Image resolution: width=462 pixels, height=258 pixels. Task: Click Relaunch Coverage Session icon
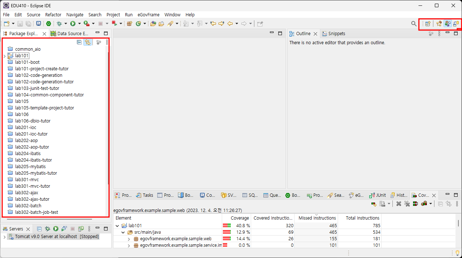coord(374,204)
